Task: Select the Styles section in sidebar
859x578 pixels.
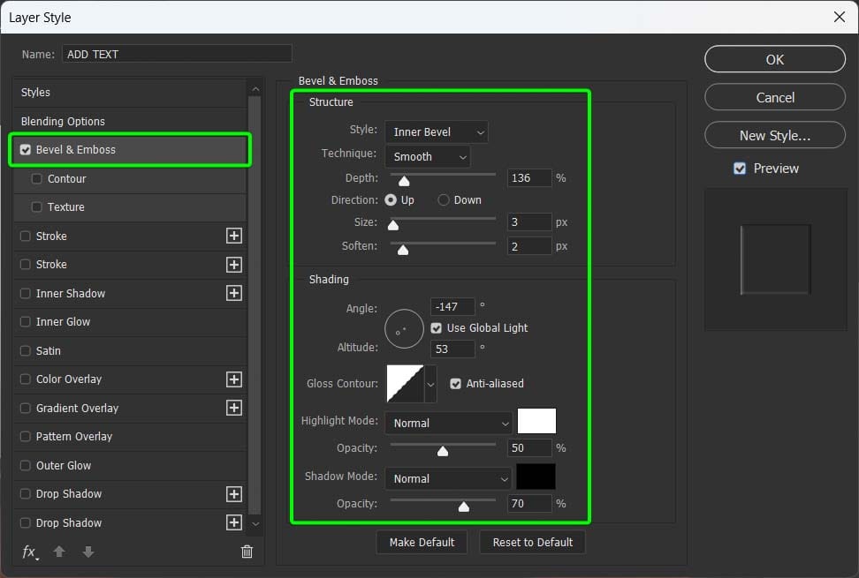Action: pyautogui.click(x=130, y=93)
